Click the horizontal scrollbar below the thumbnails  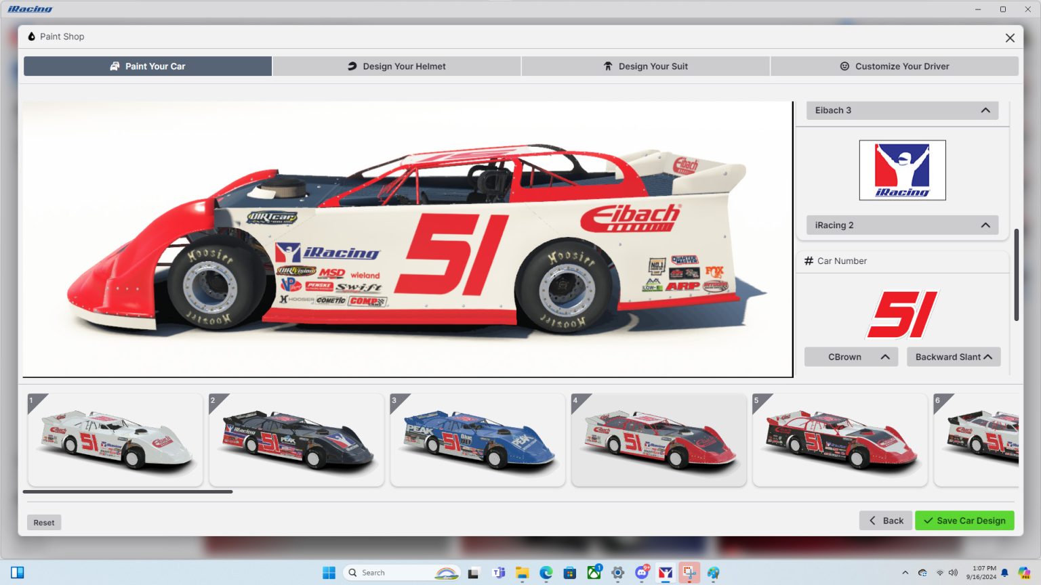[x=127, y=492]
